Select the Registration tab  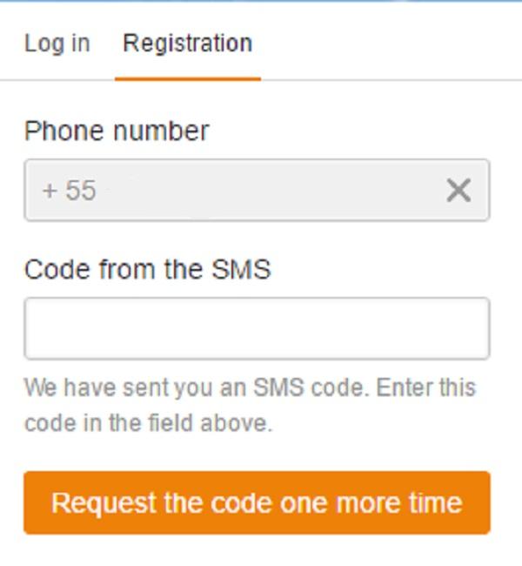[x=187, y=43]
